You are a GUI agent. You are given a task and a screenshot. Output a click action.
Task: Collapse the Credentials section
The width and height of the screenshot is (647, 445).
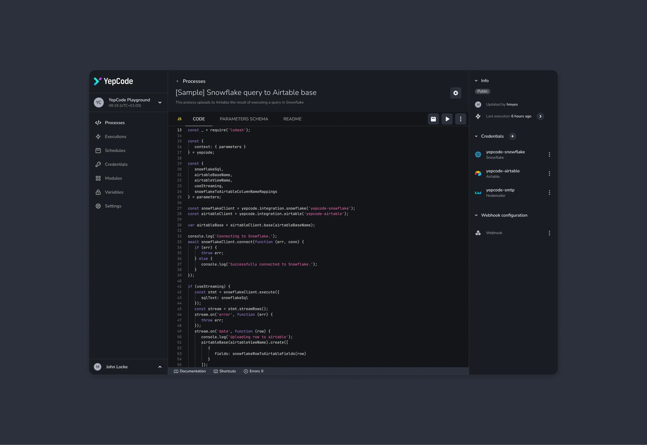(x=476, y=136)
